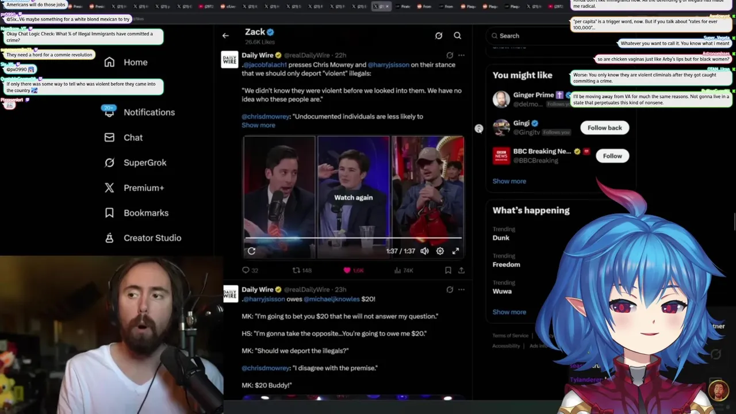Click the Home house icon in sidebar
This screenshot has height=414, width=736.
109,62
